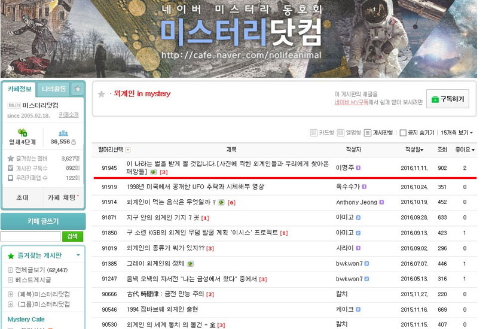This screenshot has width=504, height=329.
Task: Open the 말머리선택 dropdown
Action: 128,150
